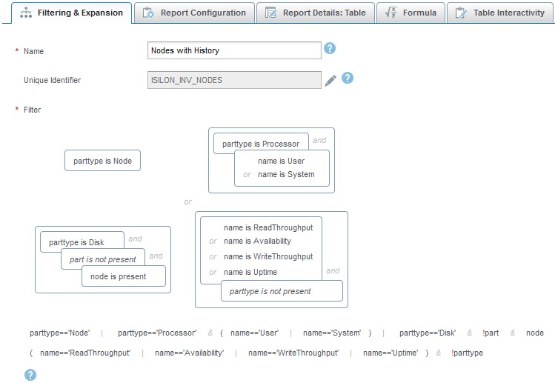Select the 'parttype is Node' filter box
555x383 pixels.
[103, 161]
